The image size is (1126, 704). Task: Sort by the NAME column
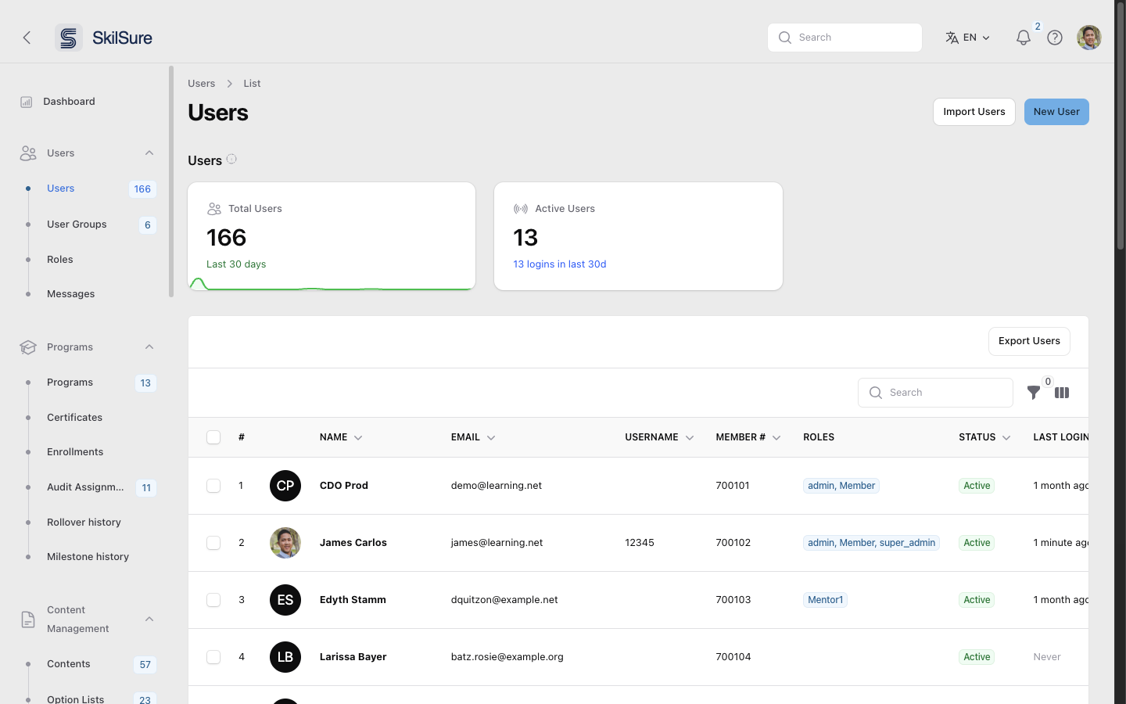point(341,437)
